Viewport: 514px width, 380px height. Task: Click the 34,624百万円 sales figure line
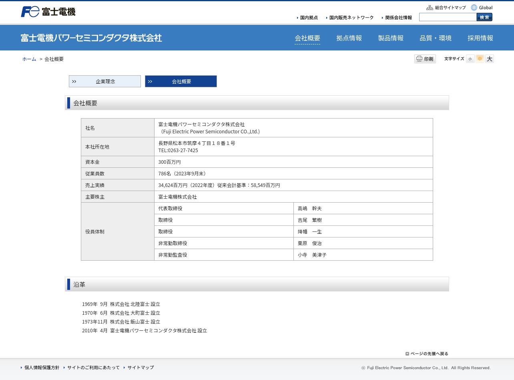pyautogui.click(x=219, y=185)
